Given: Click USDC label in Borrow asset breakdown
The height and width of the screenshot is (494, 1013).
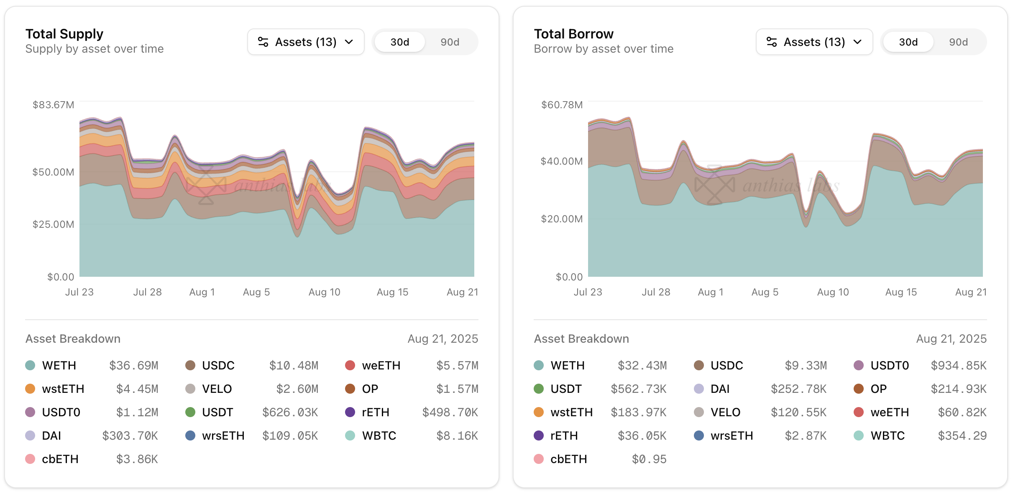Looking at the screenshot, I should (726, 365).
